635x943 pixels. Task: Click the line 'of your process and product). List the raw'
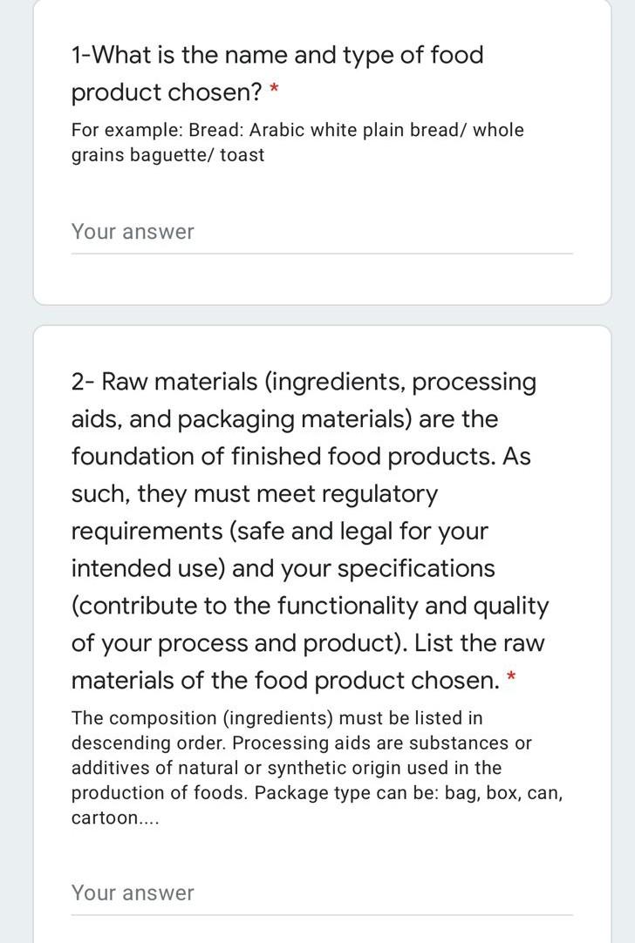(x=308, y=643)
